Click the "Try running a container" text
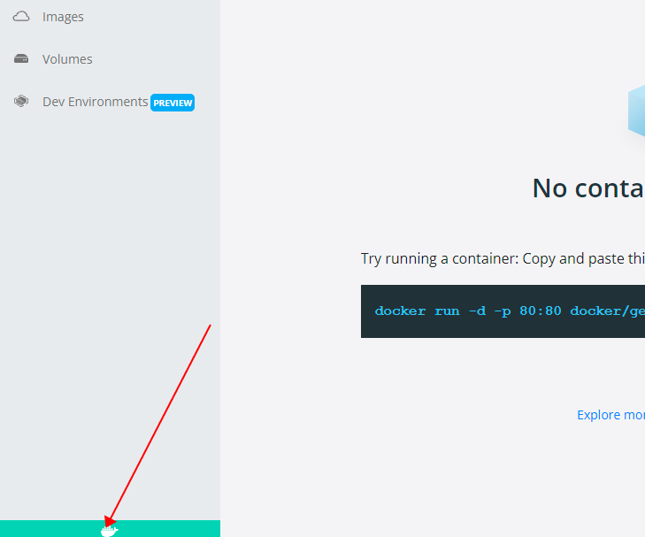The width and height of the screenshot is (645, 537). tap(440, 258)
